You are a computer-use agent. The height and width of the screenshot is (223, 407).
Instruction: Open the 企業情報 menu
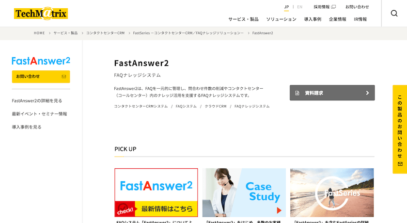click(337, 19)
